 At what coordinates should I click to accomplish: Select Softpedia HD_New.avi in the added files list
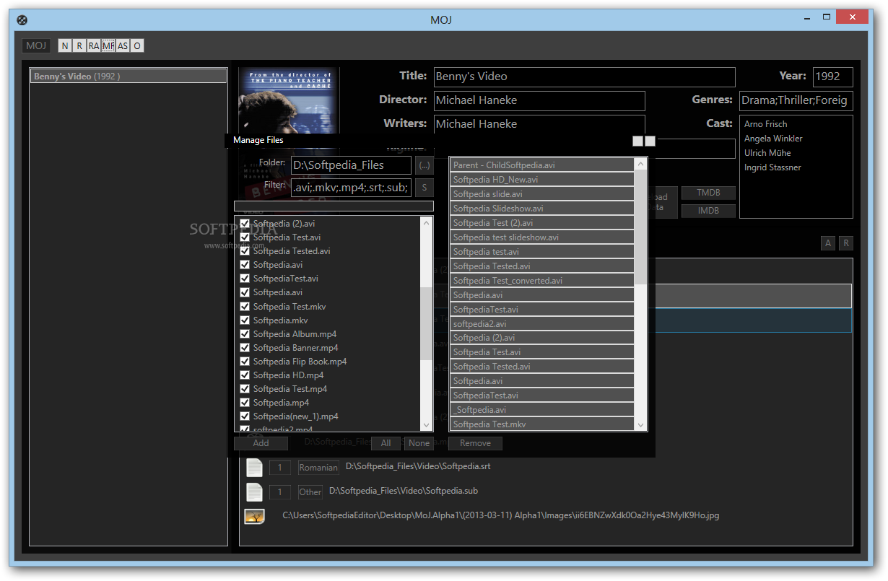coord(542,180)
